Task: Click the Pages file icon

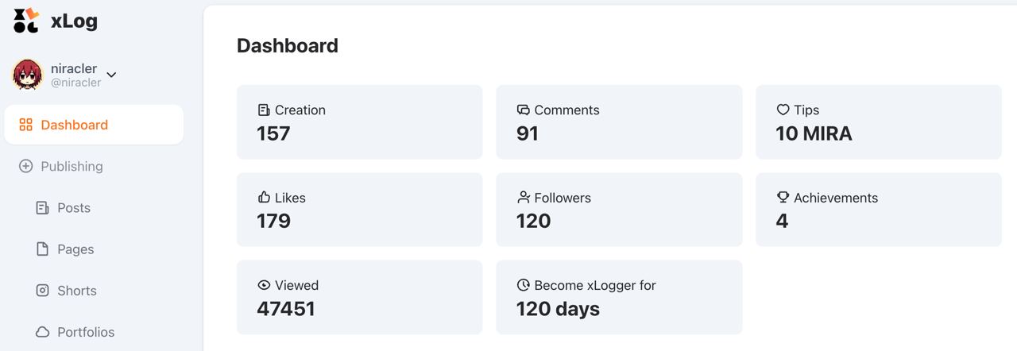Action: [x=43, y=249]
